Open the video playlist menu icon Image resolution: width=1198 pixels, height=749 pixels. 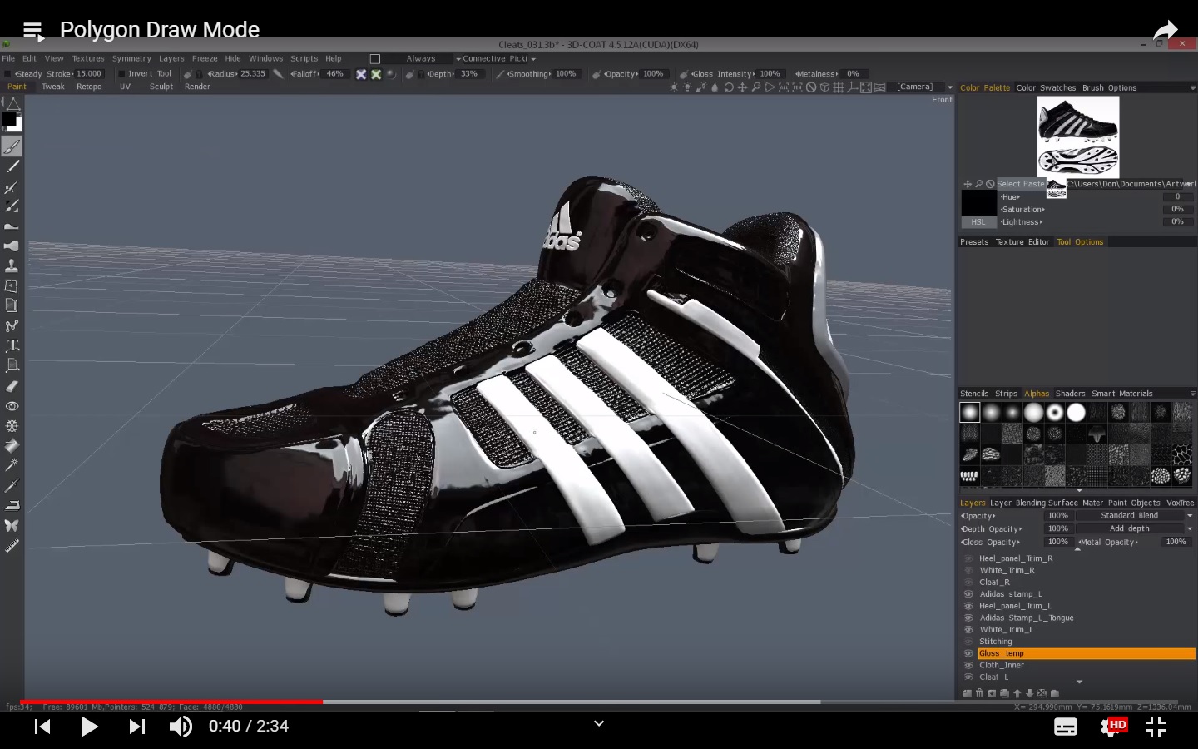click(32, 32)
